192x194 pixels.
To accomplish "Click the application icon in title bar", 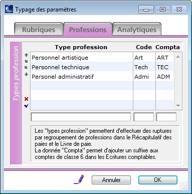I will [9, 9].
